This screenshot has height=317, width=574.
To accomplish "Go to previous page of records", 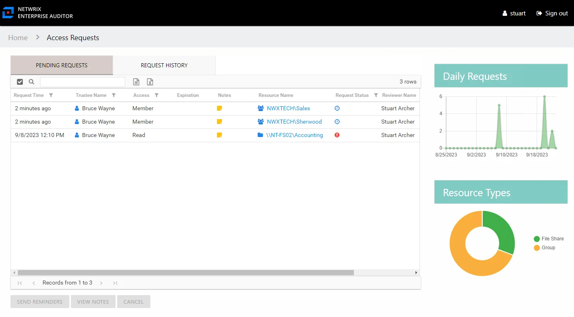I will (34, 283).
